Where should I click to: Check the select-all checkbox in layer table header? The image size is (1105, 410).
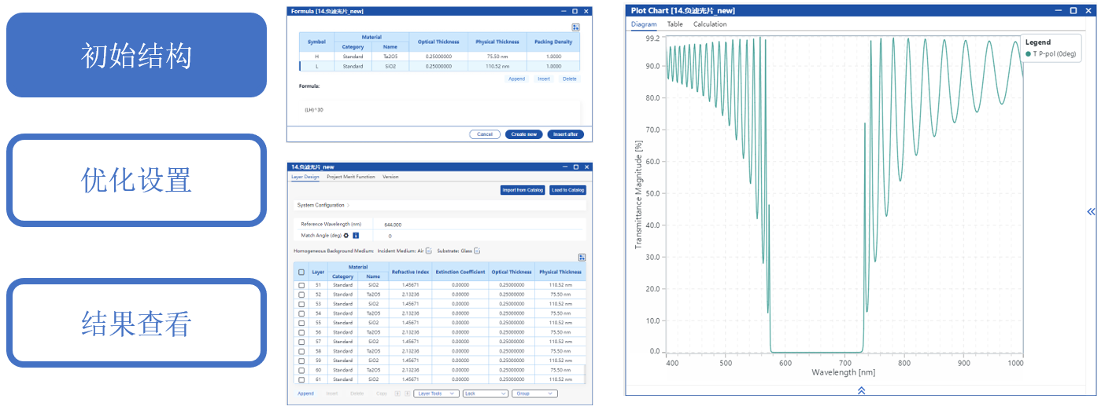pyautogui.click(x=301, y=272)
